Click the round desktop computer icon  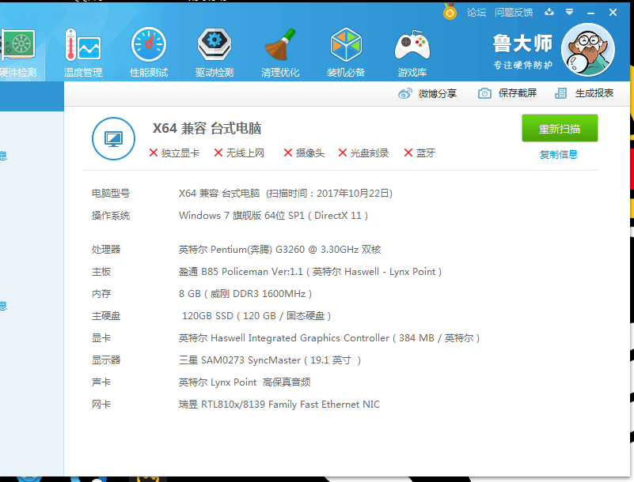click(x=114, y=138)
